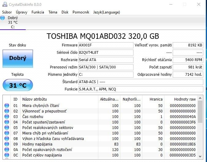Open the Jazyk(Language) menu
Image resolution: width=207 pixels, height=162 pixels.
(107, 12)
